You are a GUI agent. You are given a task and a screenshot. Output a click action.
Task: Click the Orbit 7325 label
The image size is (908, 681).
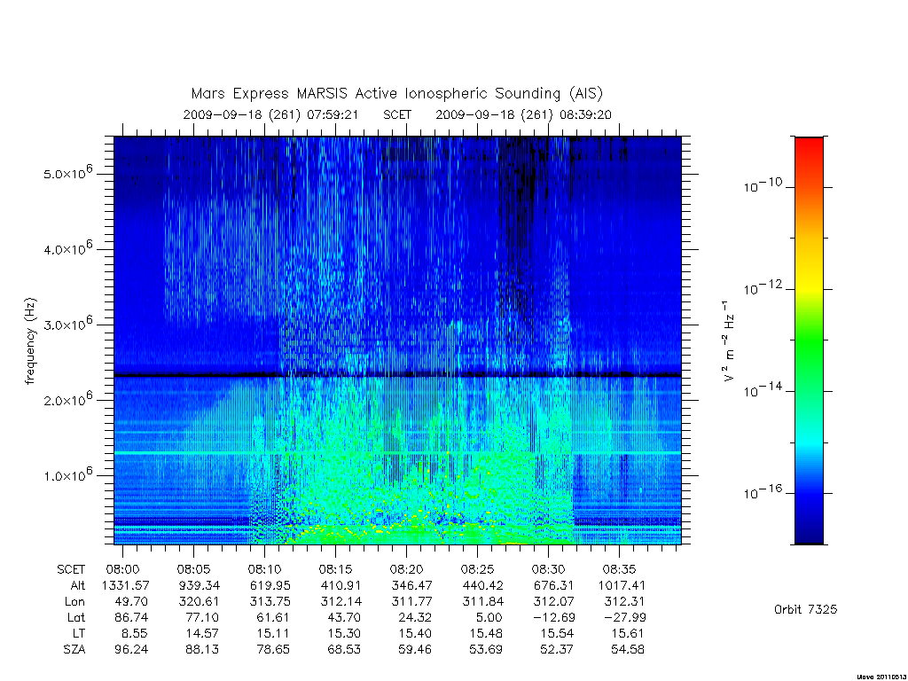805,609
